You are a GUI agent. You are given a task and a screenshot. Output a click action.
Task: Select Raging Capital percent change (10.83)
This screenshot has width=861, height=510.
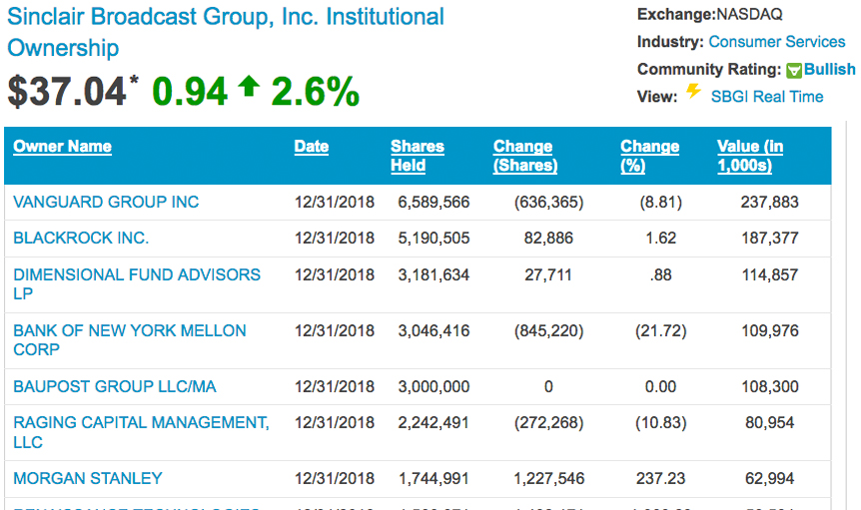tap(660, 423)
